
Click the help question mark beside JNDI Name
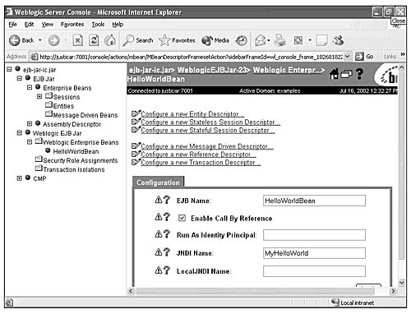pyautogui.click(x=167, y=252)
